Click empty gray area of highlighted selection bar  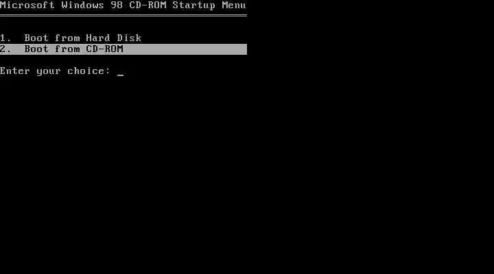pos(185,49)
